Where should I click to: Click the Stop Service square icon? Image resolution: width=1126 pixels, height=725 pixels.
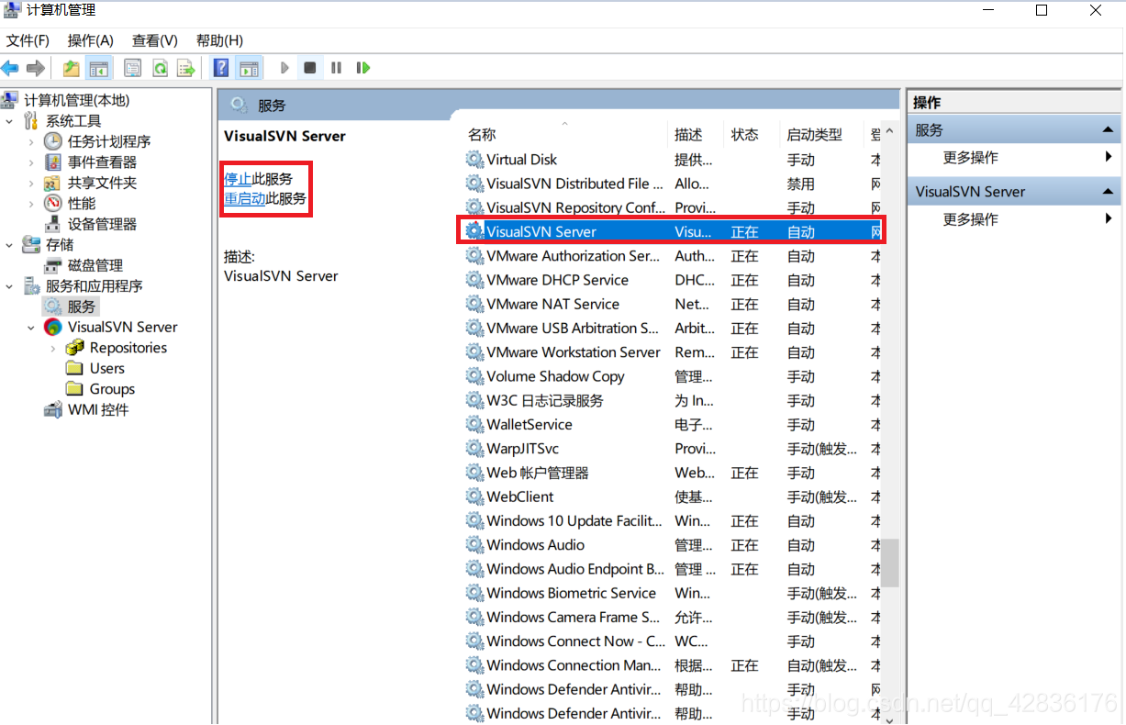point(310,68)
